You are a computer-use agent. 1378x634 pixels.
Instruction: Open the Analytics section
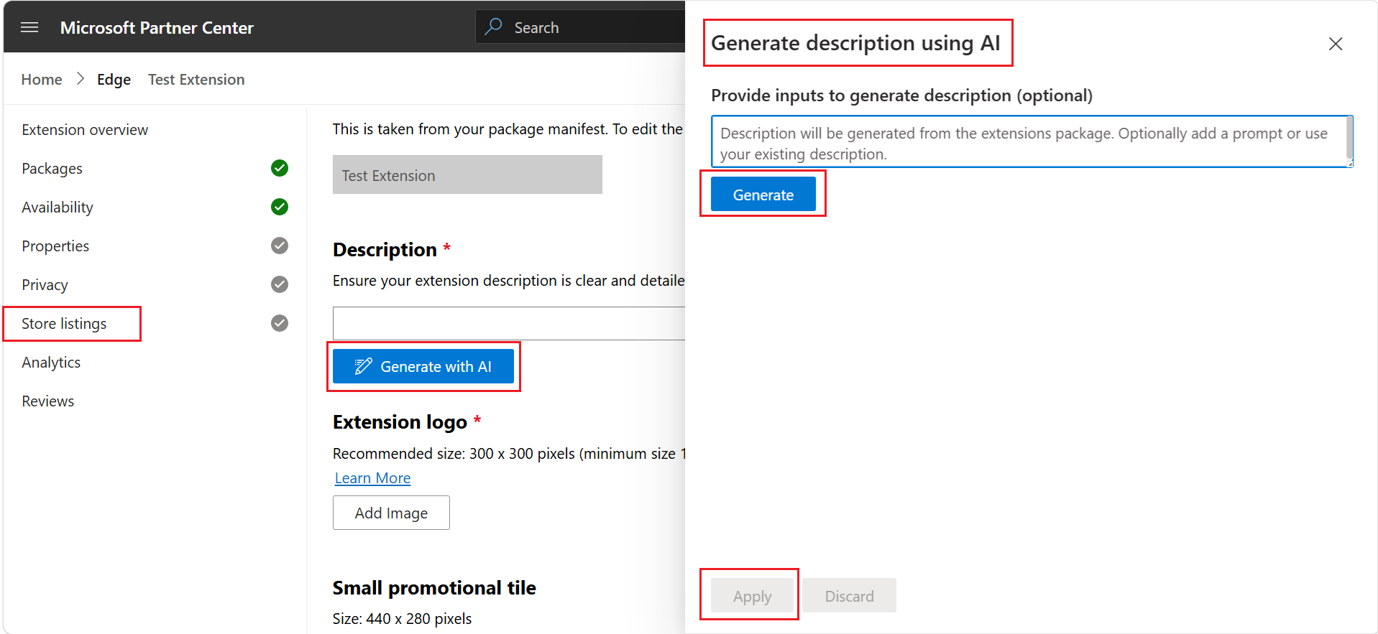click(x=51, y=363)
